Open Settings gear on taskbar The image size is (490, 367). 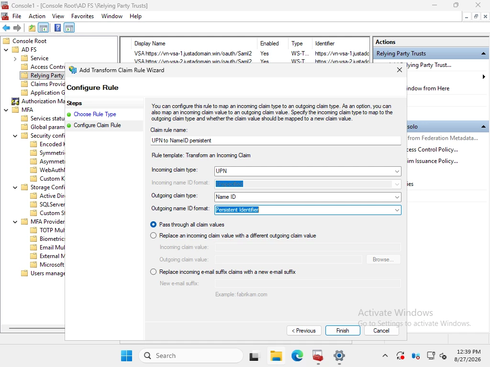click(x=339, y=356)
